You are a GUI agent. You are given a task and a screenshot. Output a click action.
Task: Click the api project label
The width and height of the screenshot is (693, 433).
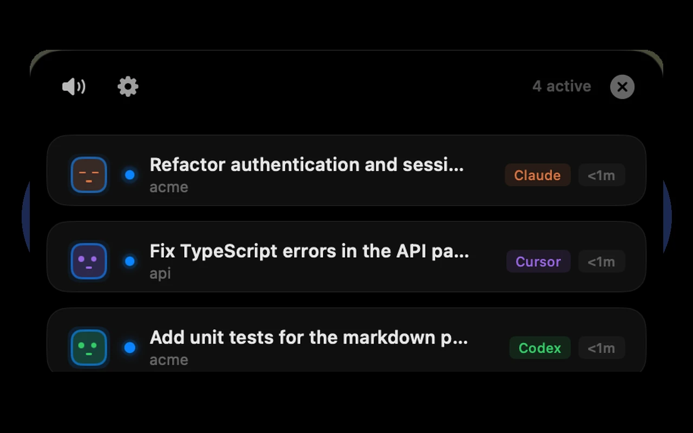(x=160, y=274)
